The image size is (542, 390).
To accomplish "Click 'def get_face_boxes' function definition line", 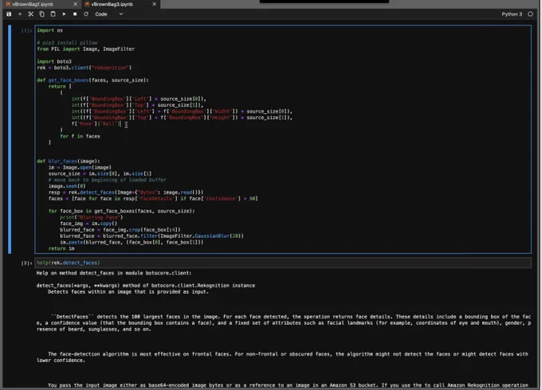I will (92, 80).
